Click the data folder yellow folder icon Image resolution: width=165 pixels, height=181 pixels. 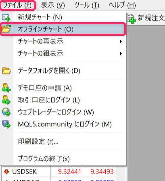[x=6, y=71]
